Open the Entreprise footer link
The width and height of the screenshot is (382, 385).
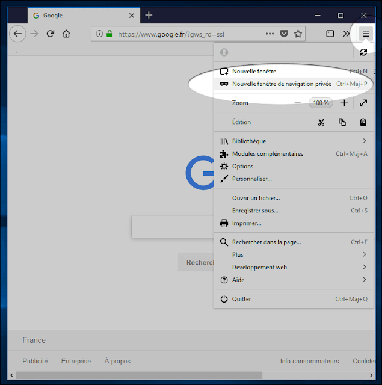76,361
